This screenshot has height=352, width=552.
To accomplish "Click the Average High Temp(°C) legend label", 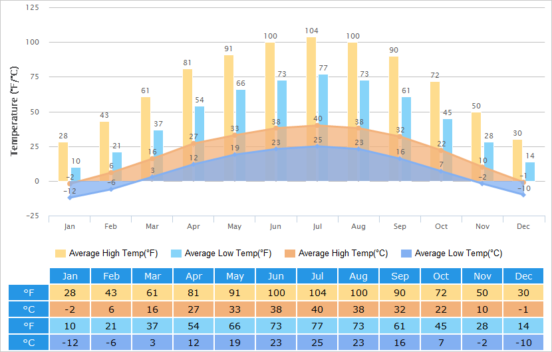I will click(x=343, y=254).
